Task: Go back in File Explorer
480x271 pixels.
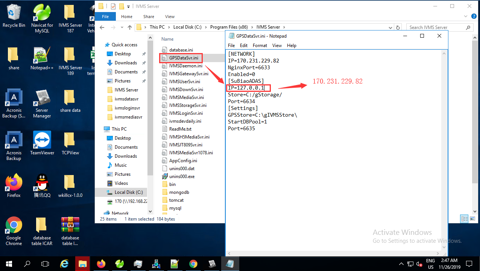Action: (x=102, y=27)
